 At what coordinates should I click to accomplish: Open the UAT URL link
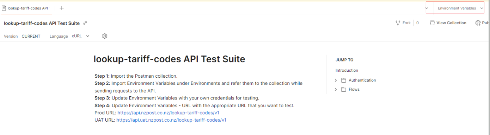[x=171, y=120]
